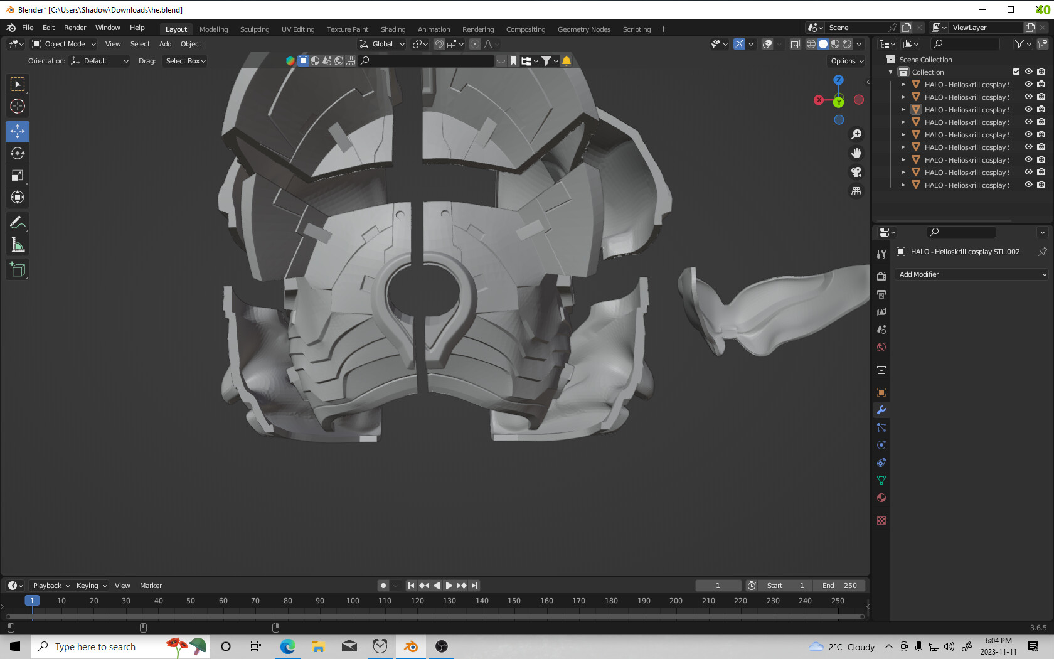Viewport: 1054px width, 659px height.
Task: Uncheck the Collection exclude checkbox
Action: coord(1016,72)
